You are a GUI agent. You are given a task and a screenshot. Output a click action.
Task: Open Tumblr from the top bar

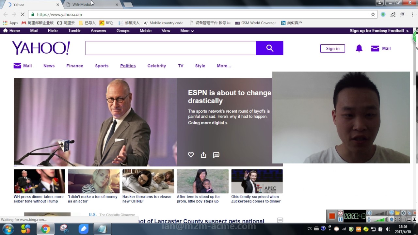(x=74, y=31)
